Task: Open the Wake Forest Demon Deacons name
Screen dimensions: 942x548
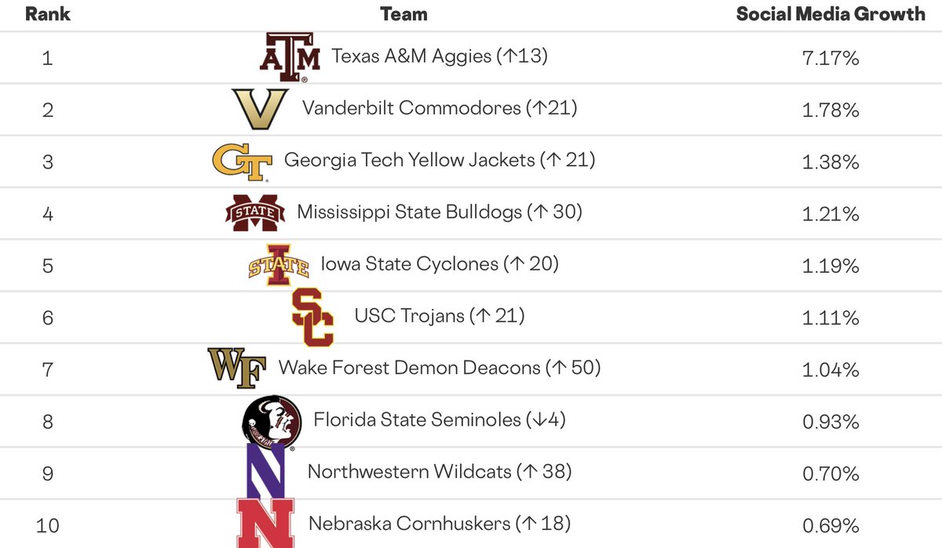Action: click(440, 368)
